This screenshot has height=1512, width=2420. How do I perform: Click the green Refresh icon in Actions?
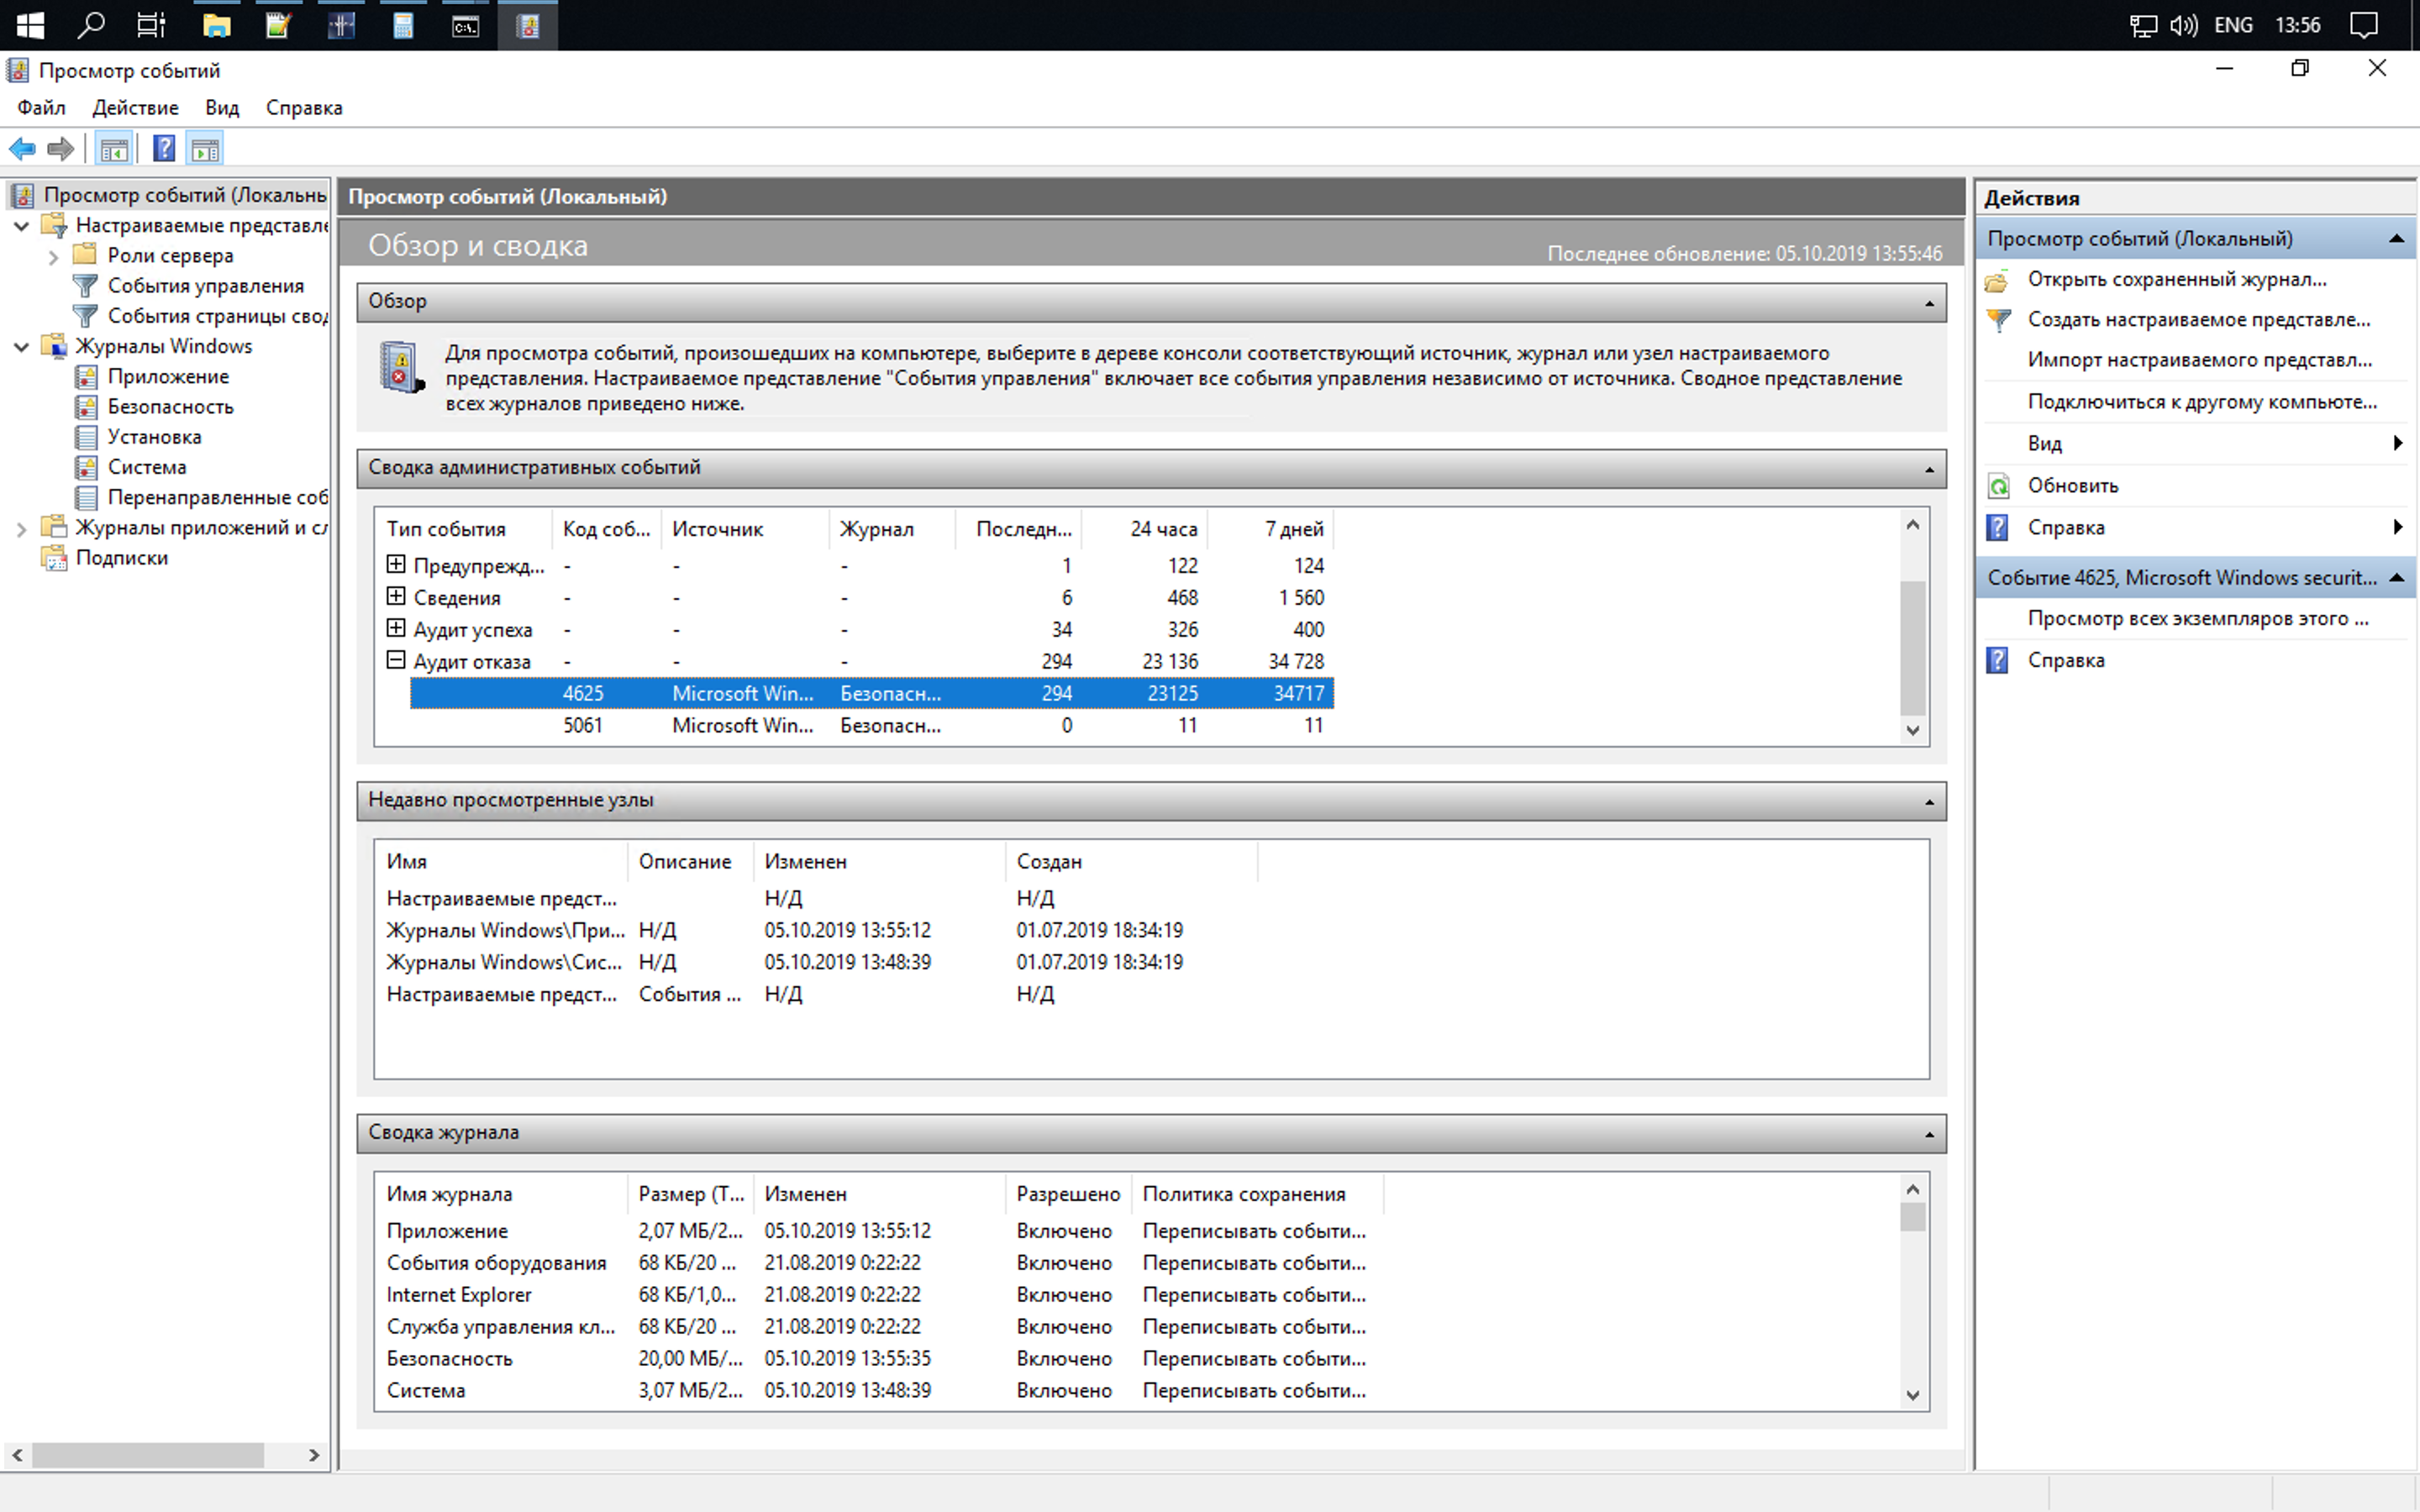(x=1997, y=487)
